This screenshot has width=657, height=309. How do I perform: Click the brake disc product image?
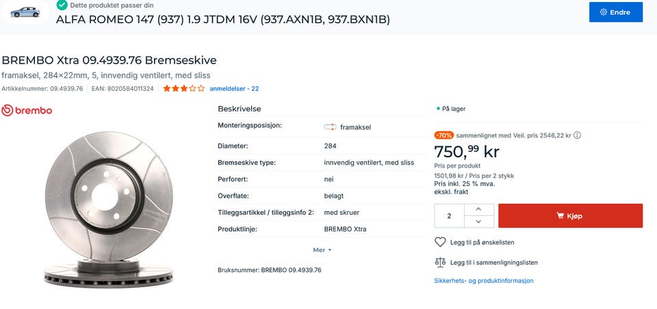pyautogui.click(x=109, y=209)
